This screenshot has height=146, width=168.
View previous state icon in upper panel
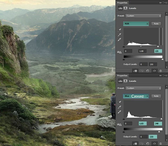click(x=141, y=71)
